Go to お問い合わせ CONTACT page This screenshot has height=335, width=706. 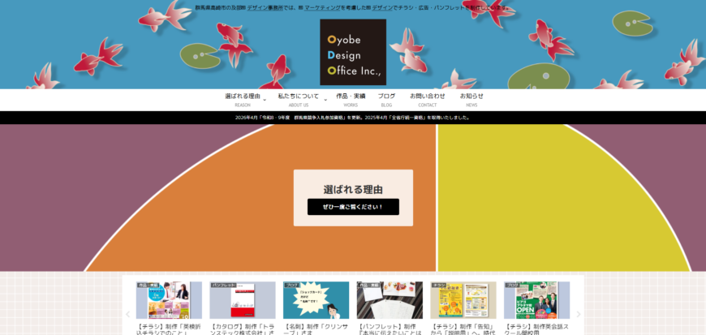pos(428,100)
